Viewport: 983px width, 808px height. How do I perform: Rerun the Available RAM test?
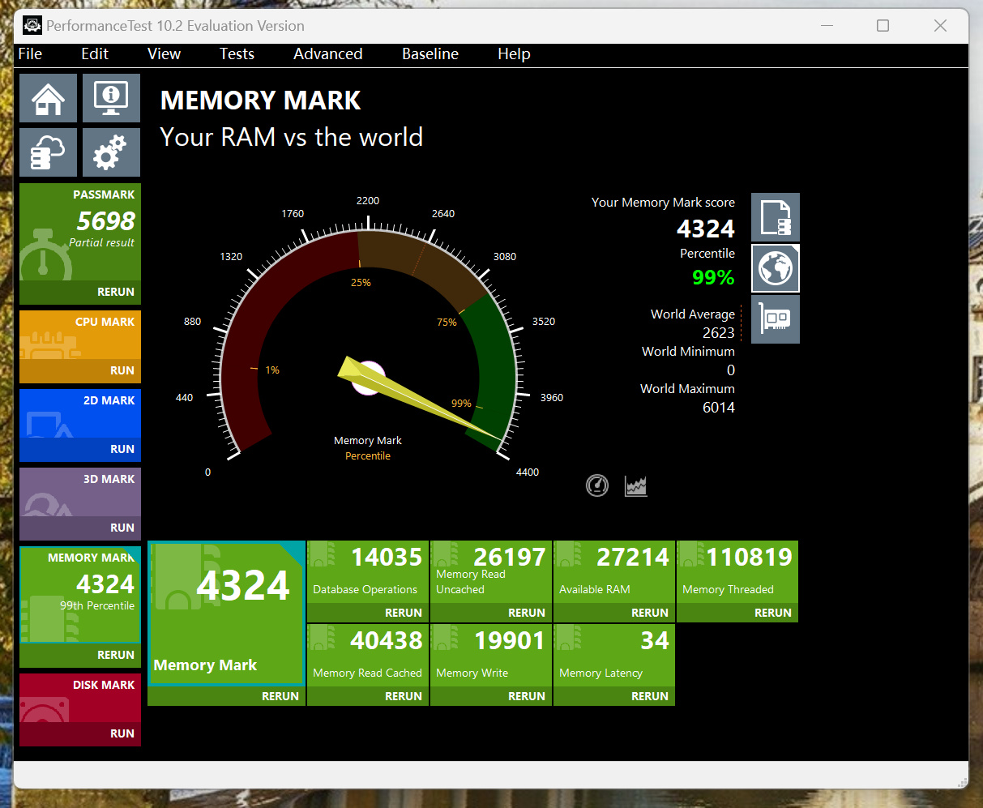(x=614, y=613)
